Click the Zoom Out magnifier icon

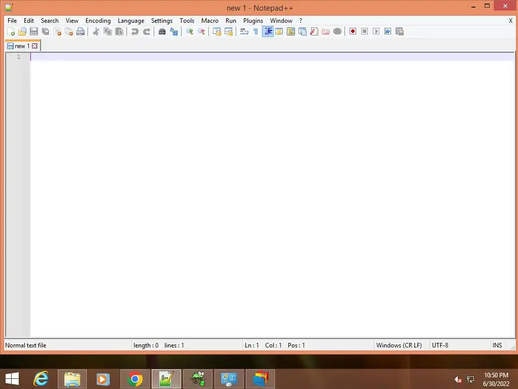[x=201, y=31]
